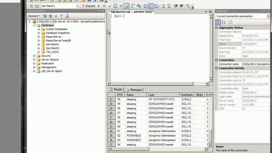The height and width of the screenshot is (153, 272).
Task: Open Current connection parameters dropdown
Action: (x=268, y=16)
